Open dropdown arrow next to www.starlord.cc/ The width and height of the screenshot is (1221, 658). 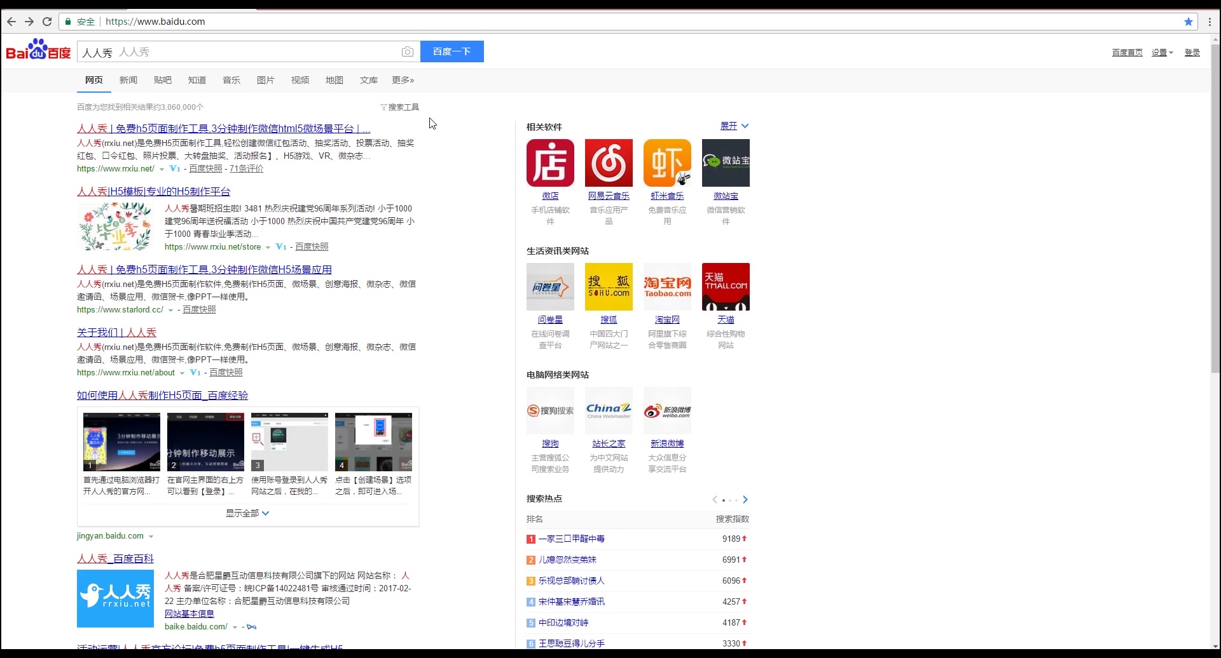170,310
